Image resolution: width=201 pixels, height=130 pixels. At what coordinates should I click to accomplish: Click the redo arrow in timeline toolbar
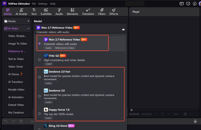coord(13,121)
